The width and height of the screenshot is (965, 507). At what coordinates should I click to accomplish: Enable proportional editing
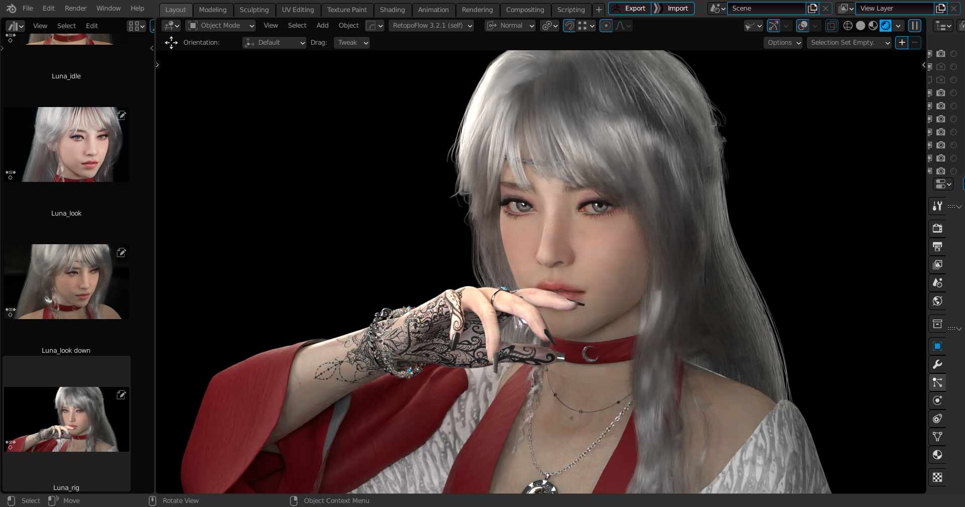coord(606,26)
